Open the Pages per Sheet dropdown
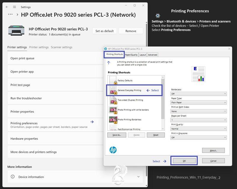This screenshot has height=189, width=237. click(198, 120)
